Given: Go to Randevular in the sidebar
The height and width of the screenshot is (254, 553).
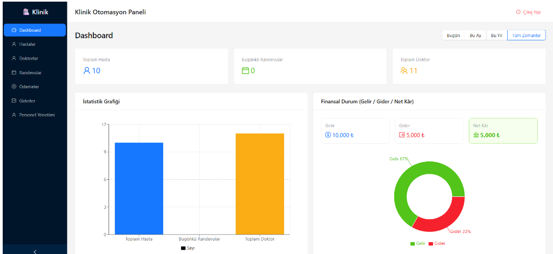Looking at the screenshot, I should [x=35, y=73].
